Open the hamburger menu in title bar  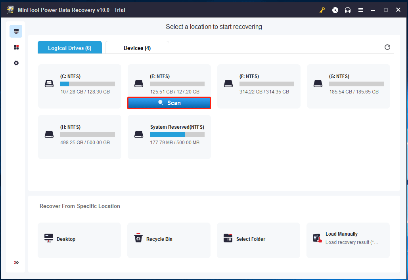tap(360, 10)
